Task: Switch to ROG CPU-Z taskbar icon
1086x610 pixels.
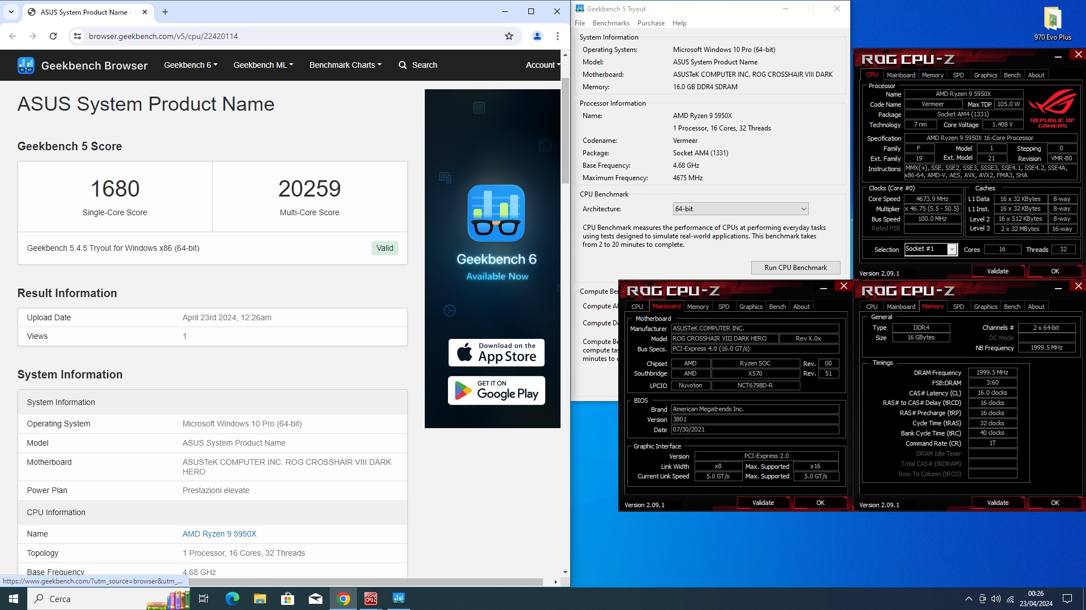Action: point(371,599)
